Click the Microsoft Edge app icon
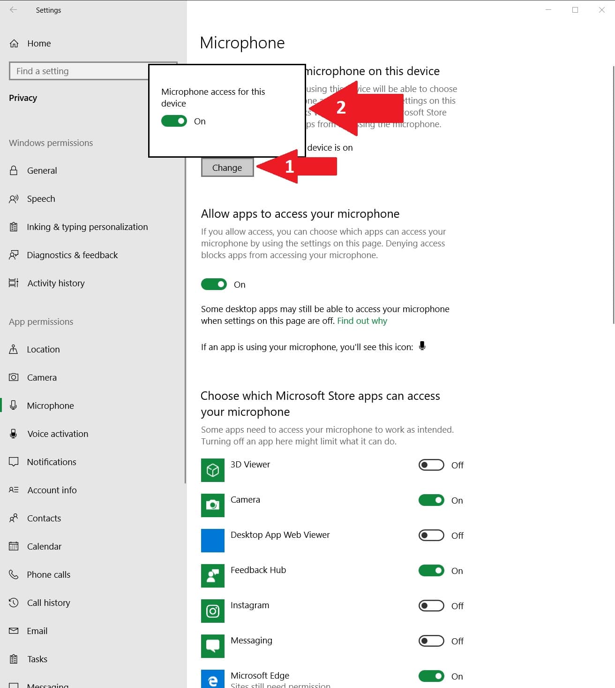The height and width of the screenshot is (688, 615). point(212,678)
